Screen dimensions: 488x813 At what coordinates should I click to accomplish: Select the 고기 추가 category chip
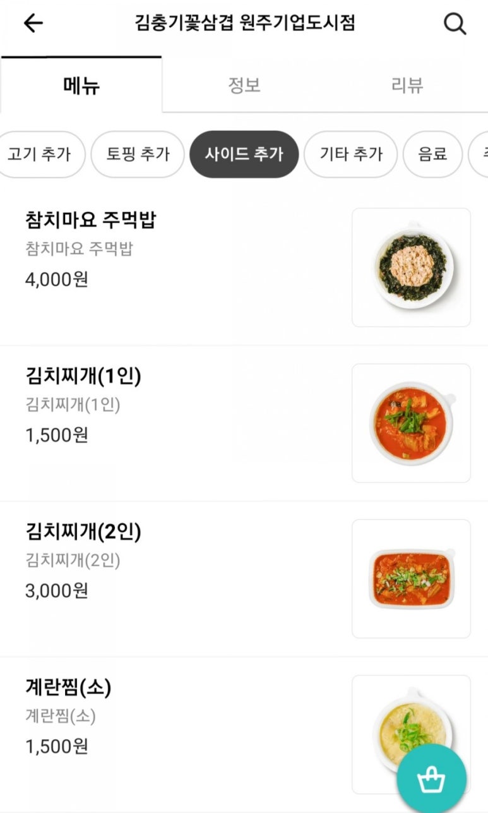39,154
